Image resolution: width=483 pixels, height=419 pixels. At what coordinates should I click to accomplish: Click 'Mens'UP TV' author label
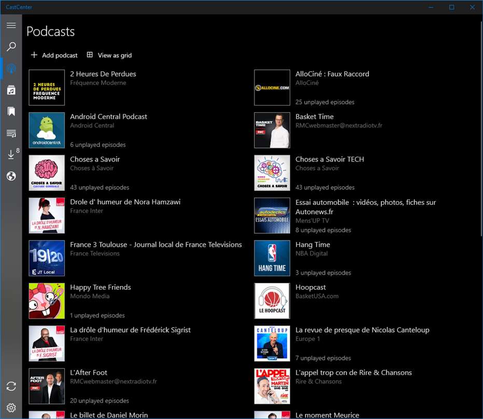coord(312,220)
